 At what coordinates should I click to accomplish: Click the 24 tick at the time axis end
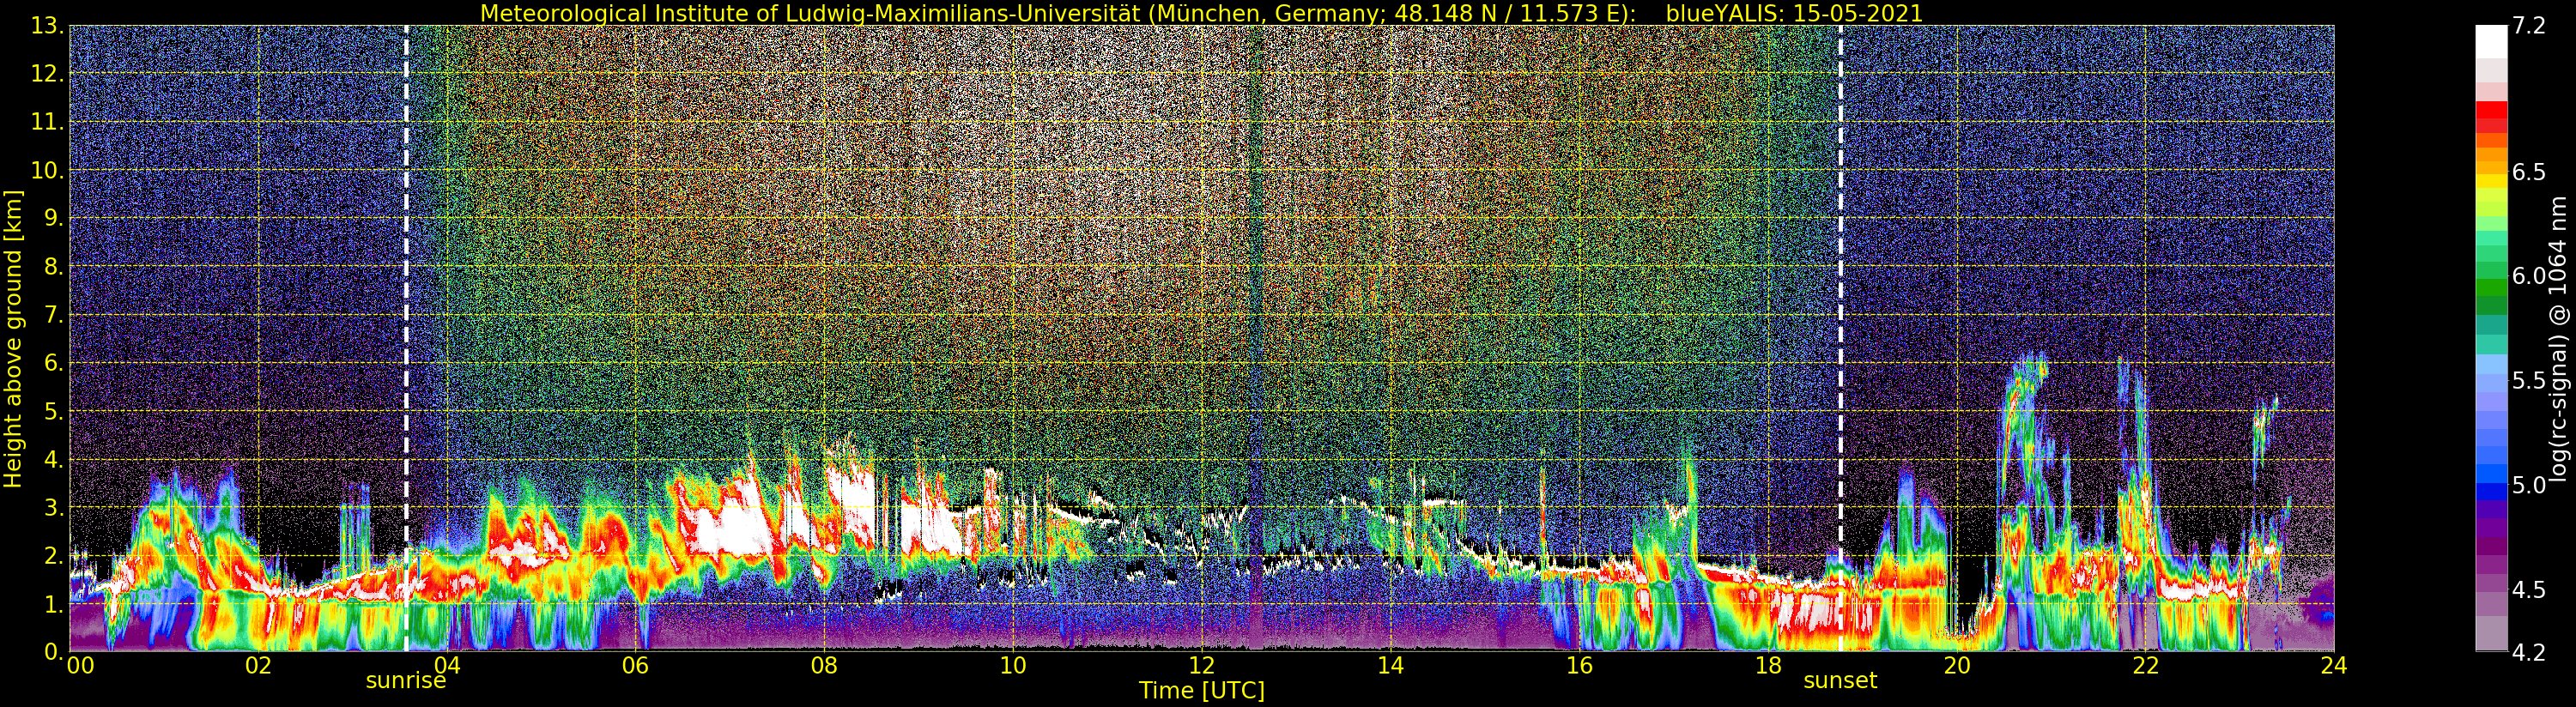pyautogui.click(x=2333, y=666)
